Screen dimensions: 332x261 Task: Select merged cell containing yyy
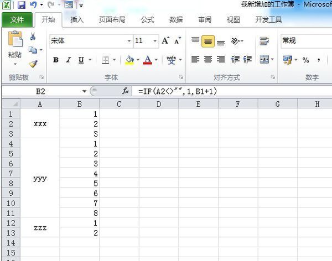pos(40,179)
